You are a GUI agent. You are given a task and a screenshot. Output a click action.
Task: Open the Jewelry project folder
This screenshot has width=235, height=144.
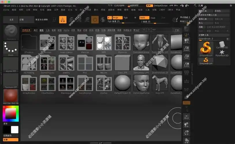tap(66, 63)
